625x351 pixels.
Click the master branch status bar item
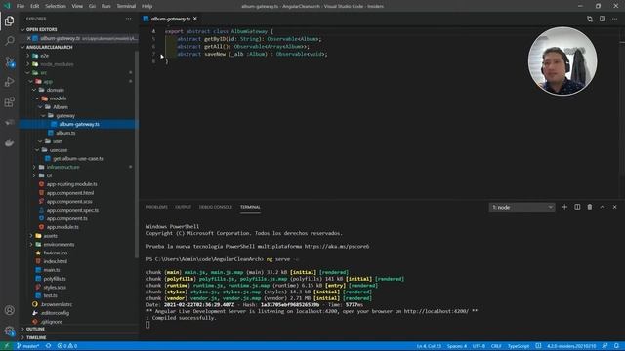coord(28,346)
